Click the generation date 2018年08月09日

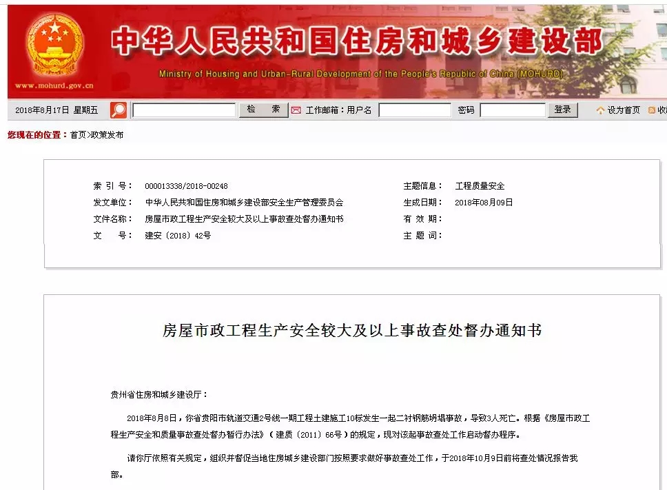click(484, 203)
